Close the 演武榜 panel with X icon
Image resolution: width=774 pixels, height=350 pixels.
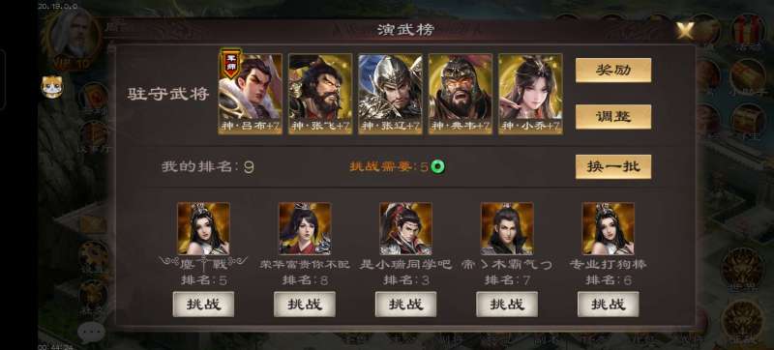(686, 31)
